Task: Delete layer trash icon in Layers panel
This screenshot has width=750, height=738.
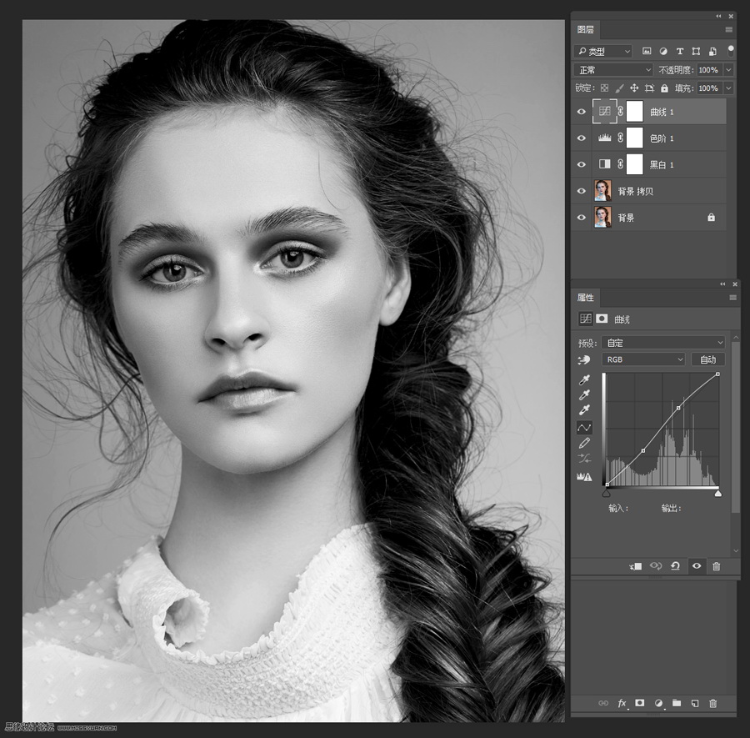Action: 712,703
